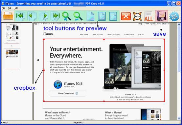Click the Free Download button in the page

point(68,93)
